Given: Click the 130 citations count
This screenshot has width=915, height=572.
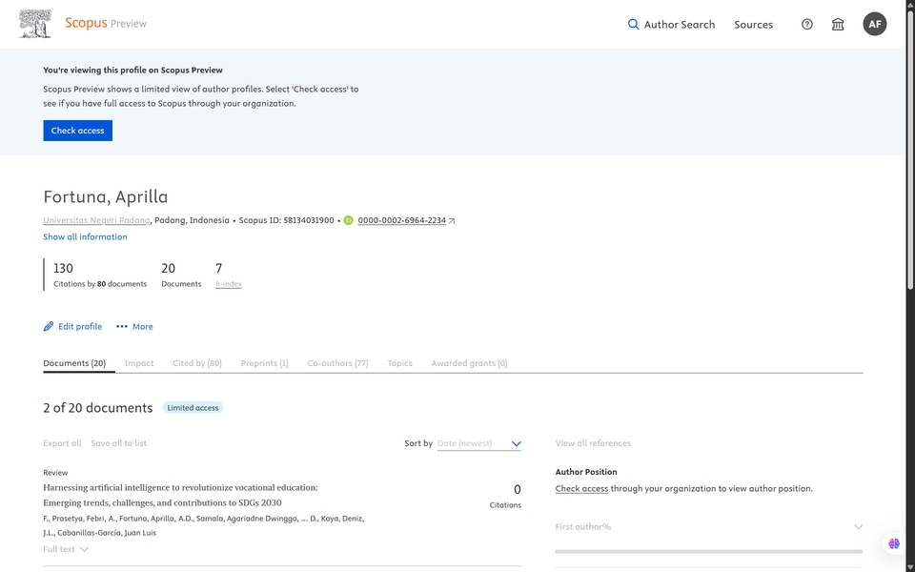Looking at the screenshot, I should [x=63, y=269].
